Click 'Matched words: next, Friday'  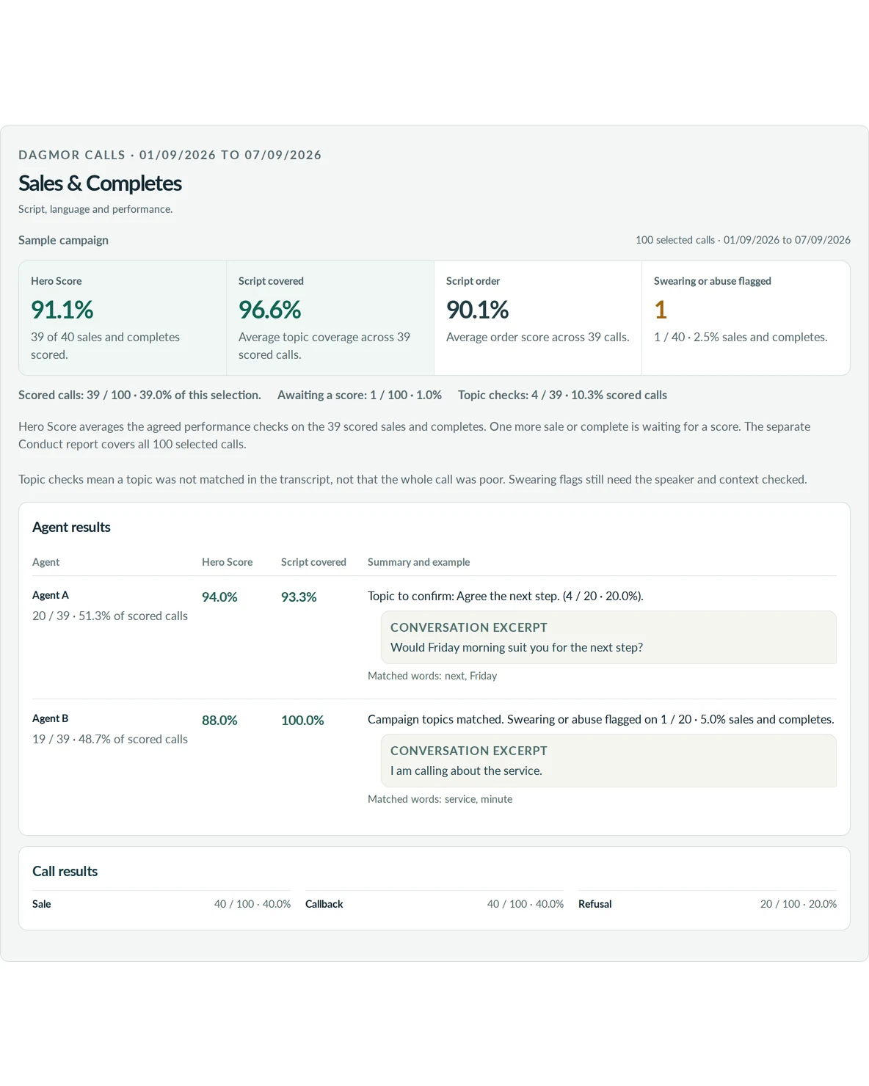pos(432,676)
